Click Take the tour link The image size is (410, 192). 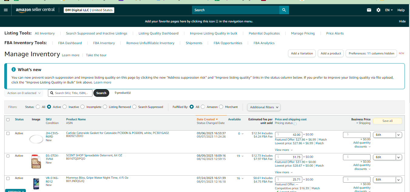coord(96,55)
